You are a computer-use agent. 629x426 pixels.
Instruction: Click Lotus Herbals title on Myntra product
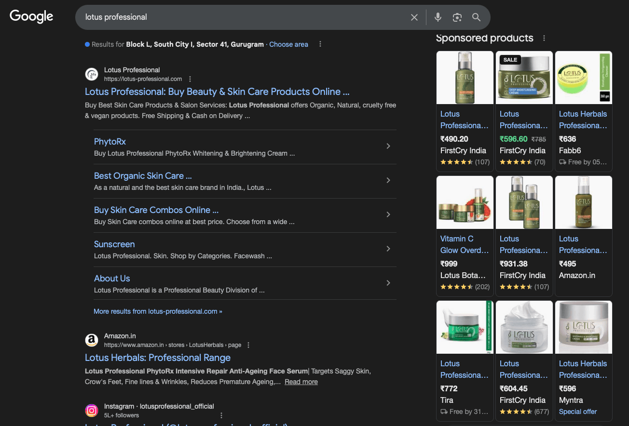(583, 369)
